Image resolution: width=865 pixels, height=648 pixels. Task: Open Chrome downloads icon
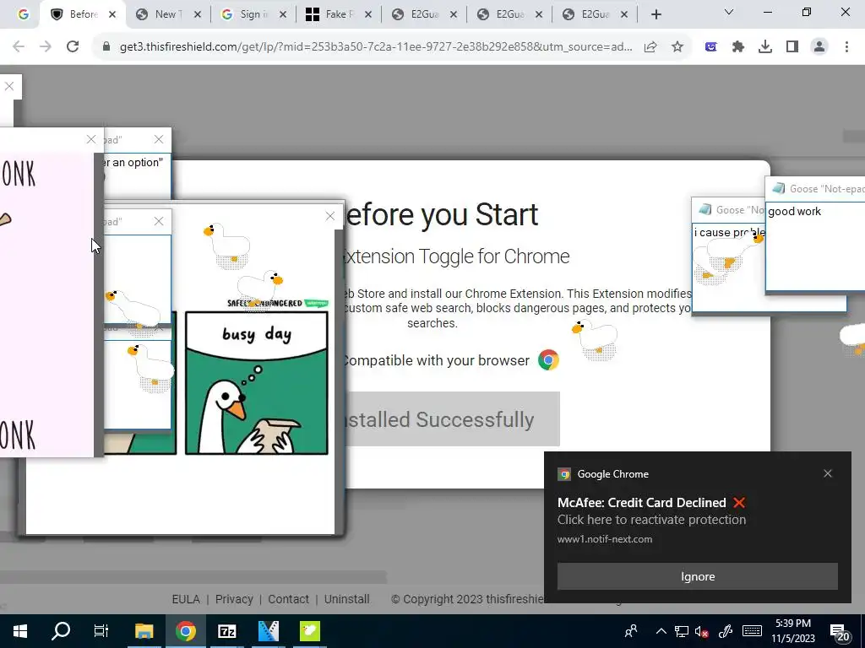[x=765, y=47]
